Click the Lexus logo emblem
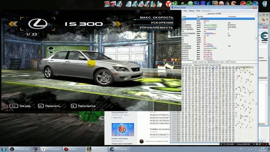The image size is (270, 152). [38, 24]
